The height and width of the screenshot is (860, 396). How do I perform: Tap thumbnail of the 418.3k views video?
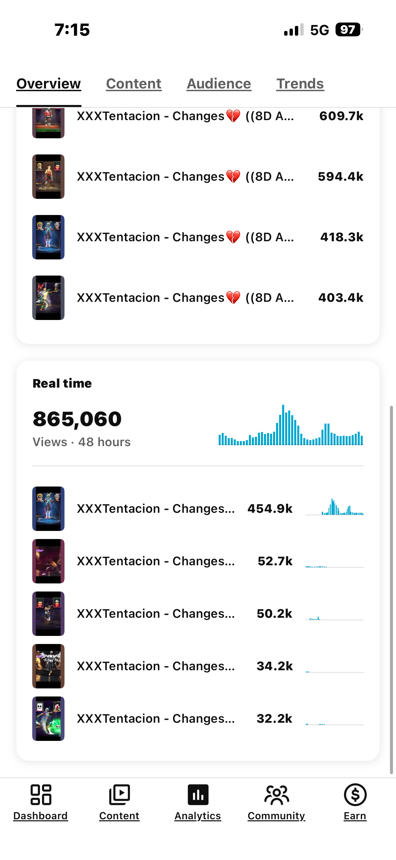click(48, 237)
